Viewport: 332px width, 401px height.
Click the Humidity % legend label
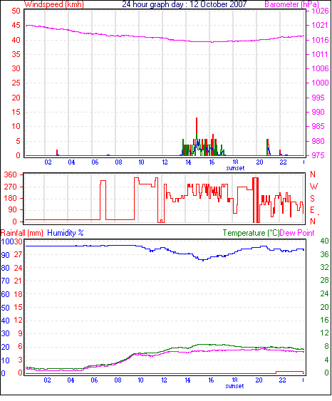pos(66,233)
